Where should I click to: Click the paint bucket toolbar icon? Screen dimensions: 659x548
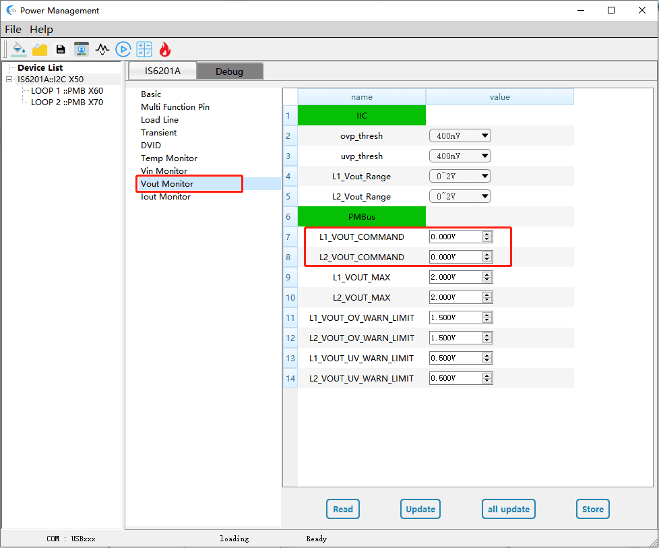19,49
